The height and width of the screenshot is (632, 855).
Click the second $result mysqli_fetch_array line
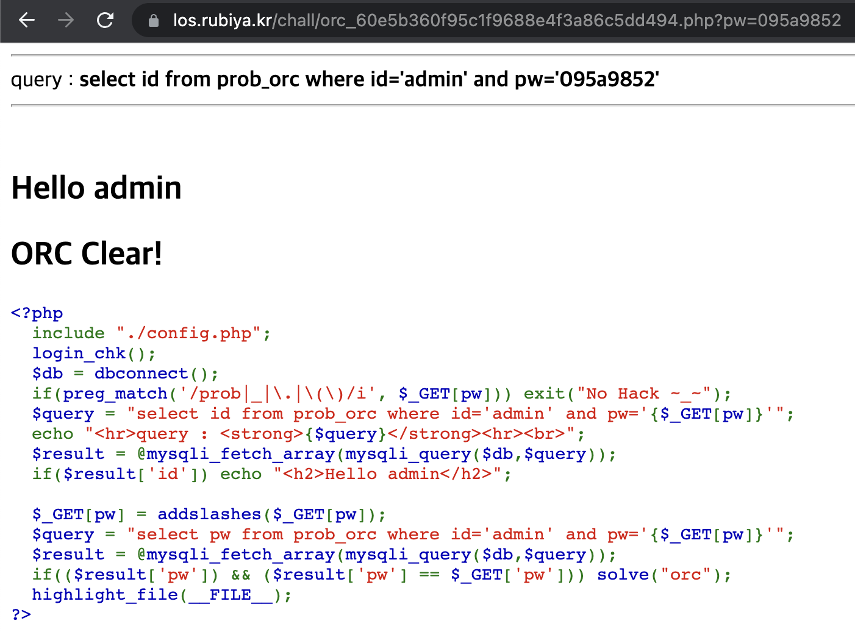point(324,555)
